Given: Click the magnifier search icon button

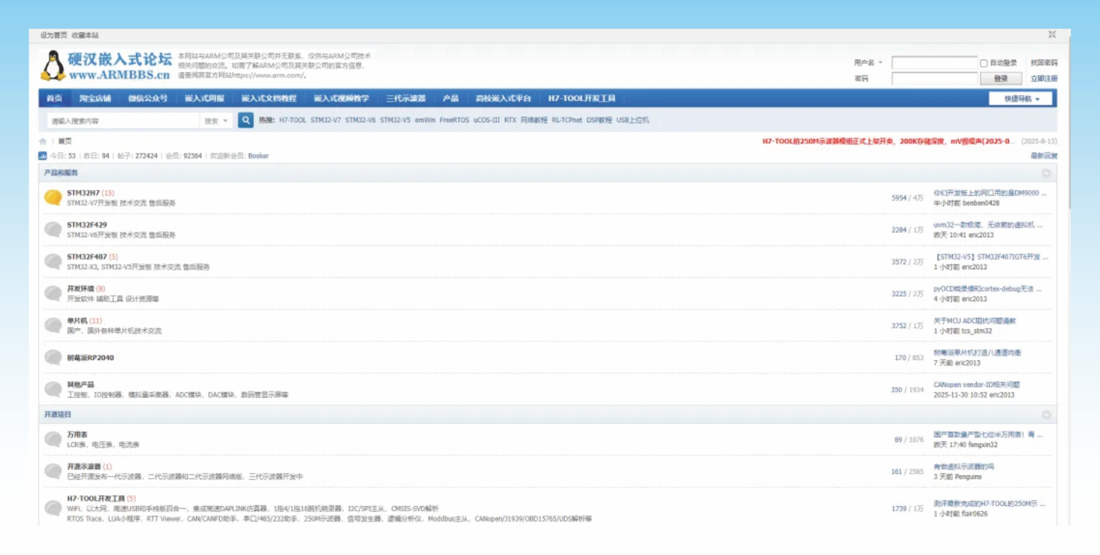Looking at the screenshot, I should coord(246,121).
